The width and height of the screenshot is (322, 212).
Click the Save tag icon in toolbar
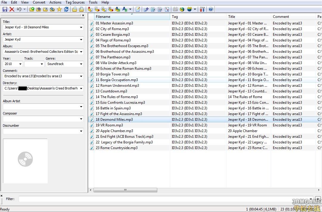click(5, 9)
